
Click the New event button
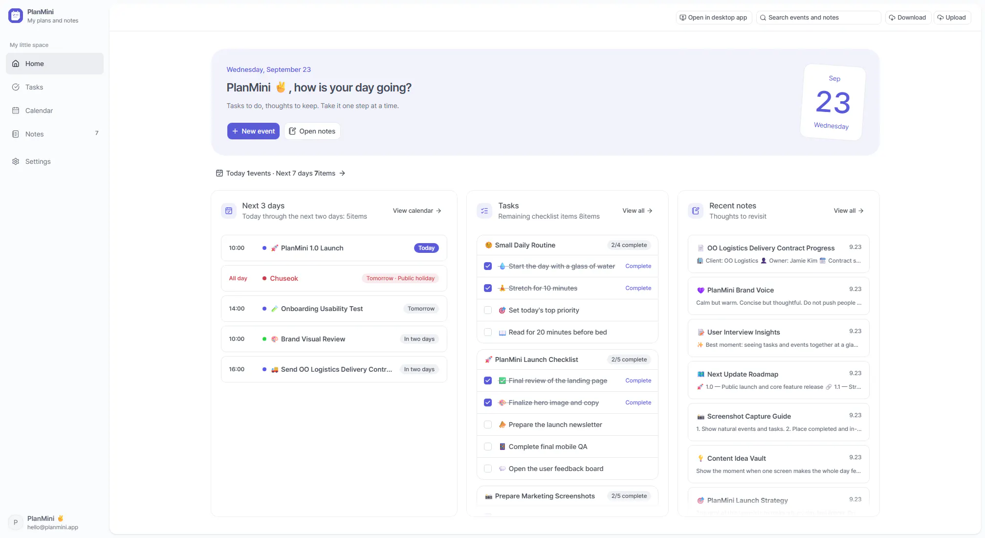pyautogui.click(x=253, y=131)
